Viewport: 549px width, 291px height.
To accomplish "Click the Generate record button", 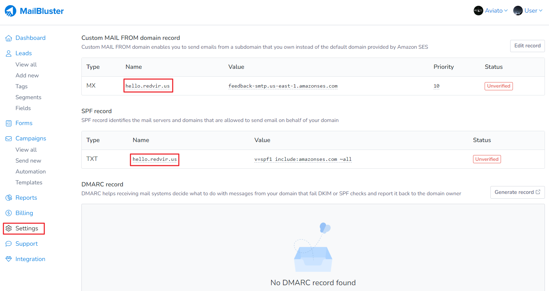I will (x=517, y=192).
